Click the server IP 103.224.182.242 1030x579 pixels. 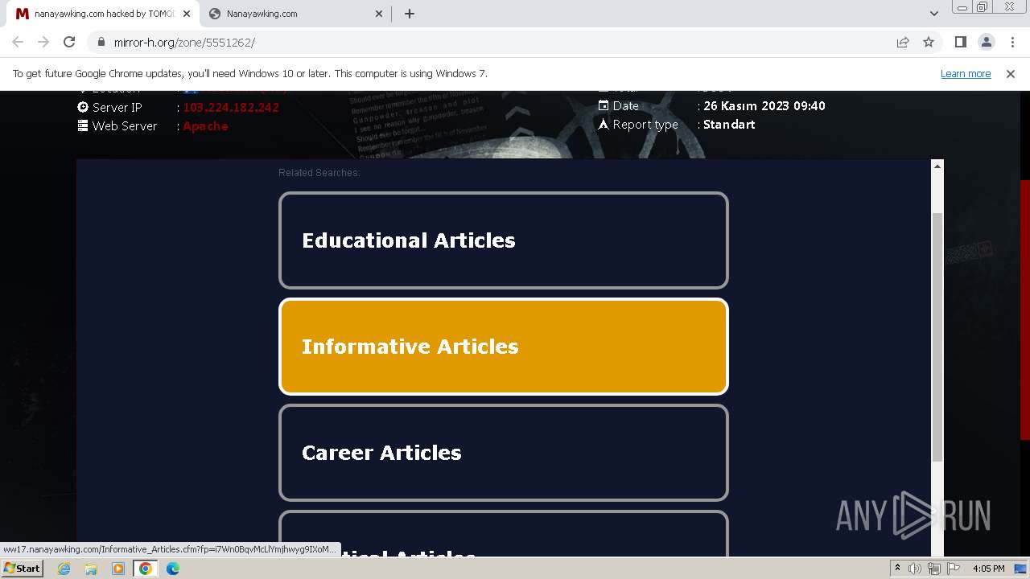pos(231,108)
